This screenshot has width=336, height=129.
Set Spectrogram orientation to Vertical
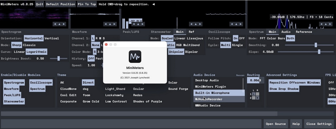click(x=52, y=38)
